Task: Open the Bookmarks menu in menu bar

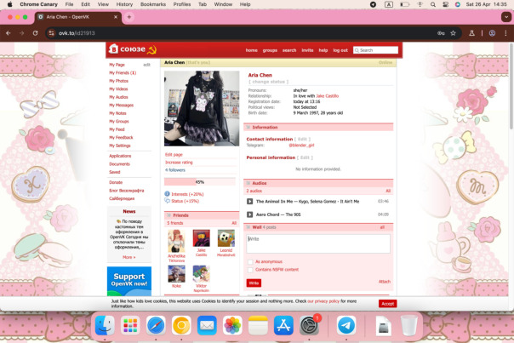Action: point(153,4)
